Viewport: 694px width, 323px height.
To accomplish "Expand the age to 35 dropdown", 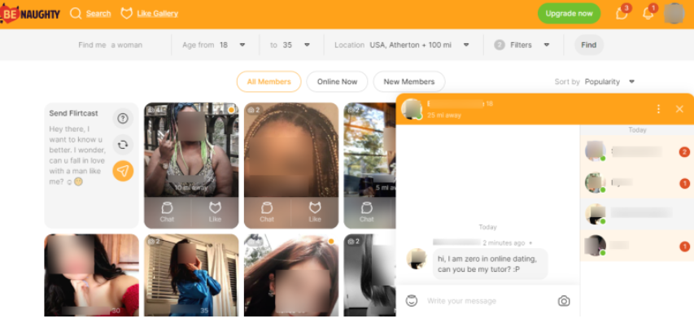I will tap(290, 45).
